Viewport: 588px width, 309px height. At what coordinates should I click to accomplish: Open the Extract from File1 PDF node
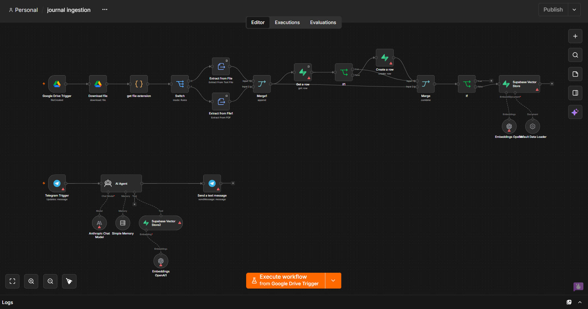click(x=221, y=102)
